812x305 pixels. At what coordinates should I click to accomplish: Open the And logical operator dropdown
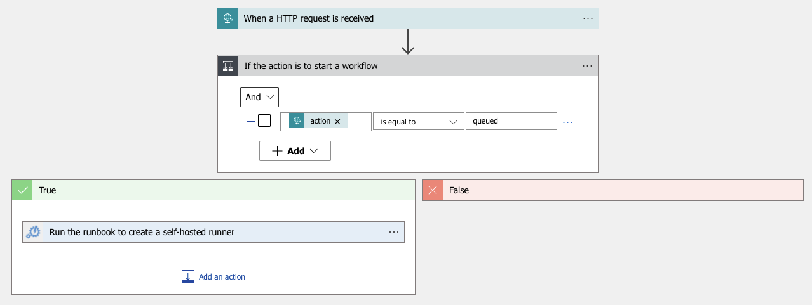(x=259, y=97)
